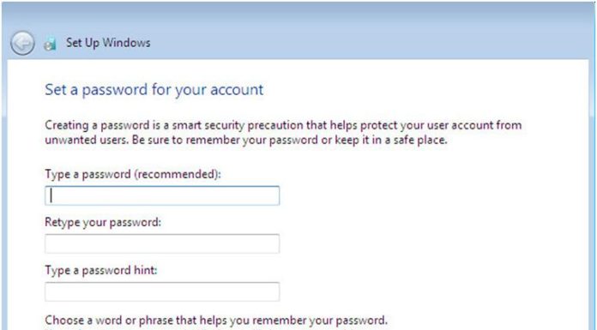Click the 'Retype your password:' label

[103, 222]
